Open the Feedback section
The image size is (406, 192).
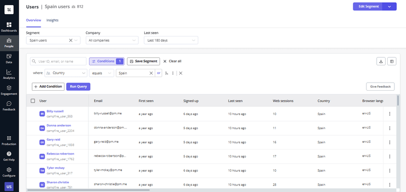tap(9, 106)
